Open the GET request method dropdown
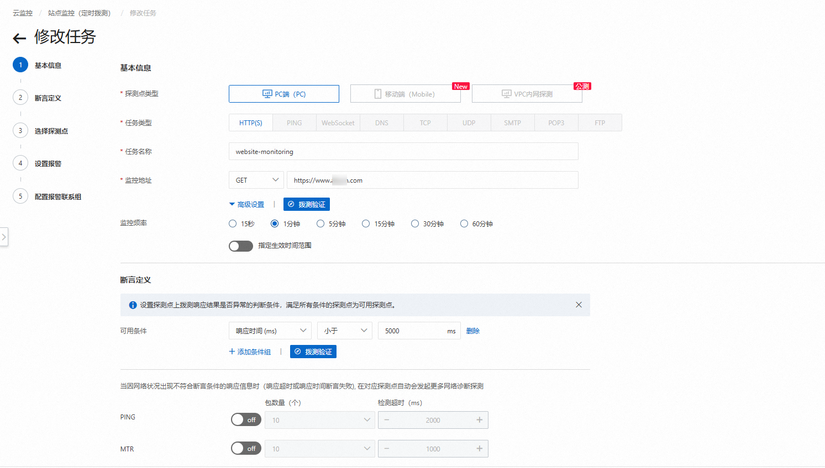This screenshot has height=468, width=825. click(x=256, y=180)
